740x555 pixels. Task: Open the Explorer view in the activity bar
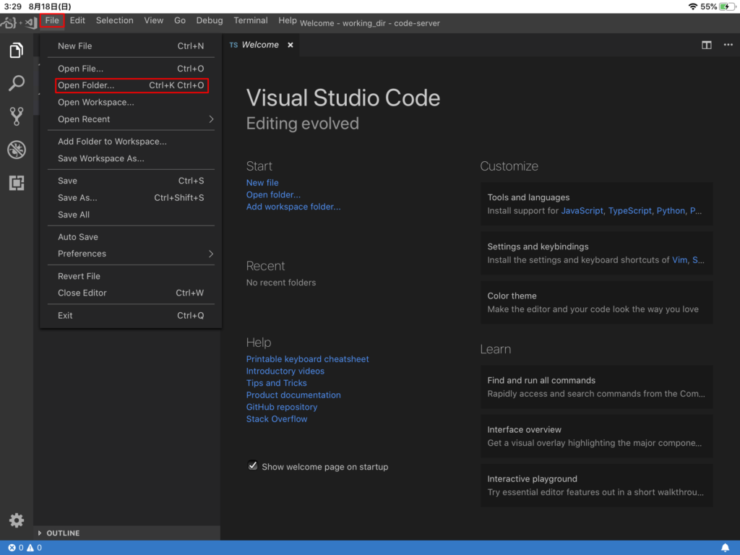click(17, 50)
